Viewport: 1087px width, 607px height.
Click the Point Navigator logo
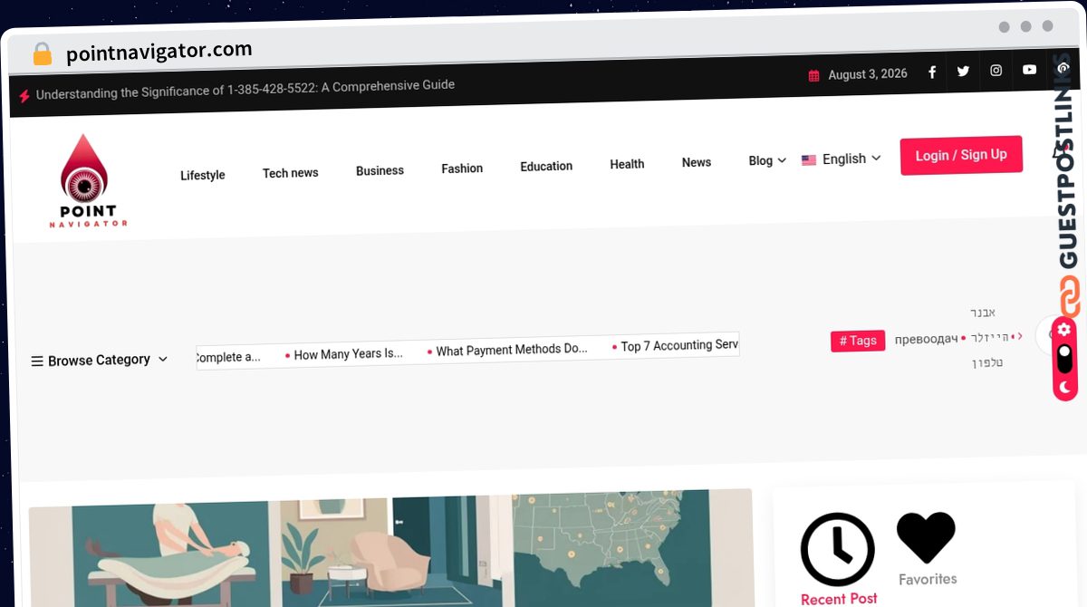coord(87,181)
